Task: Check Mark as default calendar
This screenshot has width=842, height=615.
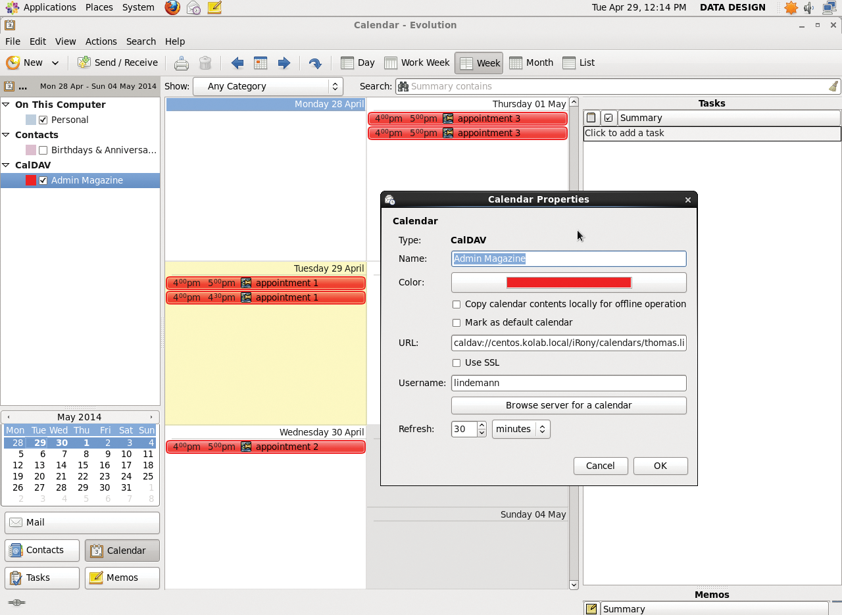Action: (457, 322)
